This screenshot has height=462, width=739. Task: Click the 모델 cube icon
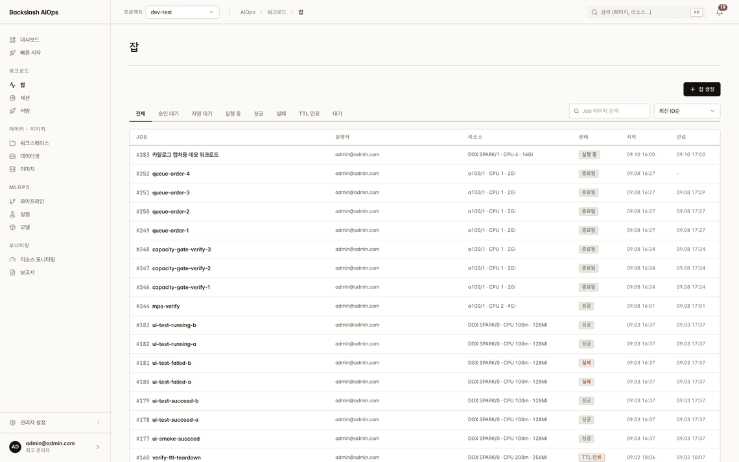(x=12, y=227)
